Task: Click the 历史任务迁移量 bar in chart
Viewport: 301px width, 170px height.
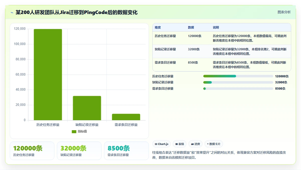Action: [48, 75]
